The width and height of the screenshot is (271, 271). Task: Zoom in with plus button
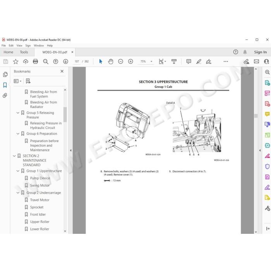click(130, 61)
